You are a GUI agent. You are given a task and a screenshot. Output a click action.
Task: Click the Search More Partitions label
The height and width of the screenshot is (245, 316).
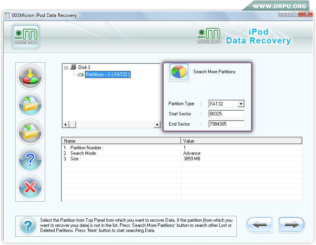coord(214,72)
